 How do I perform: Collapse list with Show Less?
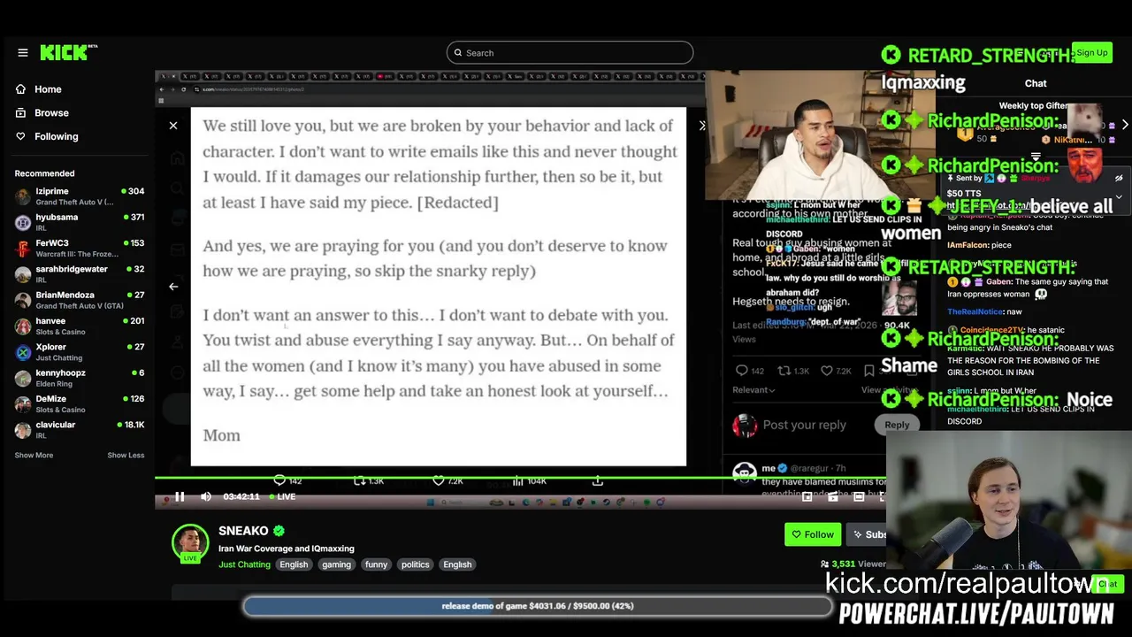pos(126,455)
